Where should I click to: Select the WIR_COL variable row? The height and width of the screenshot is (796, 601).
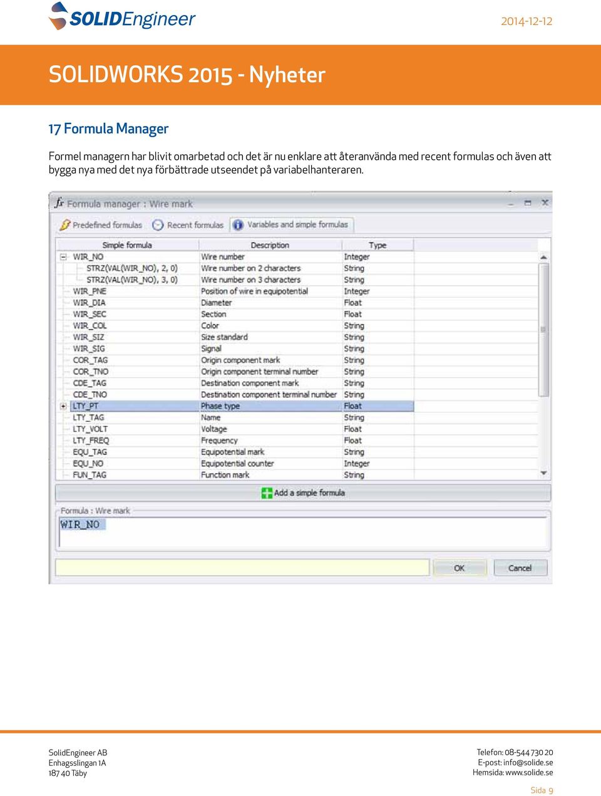[235, 326]
